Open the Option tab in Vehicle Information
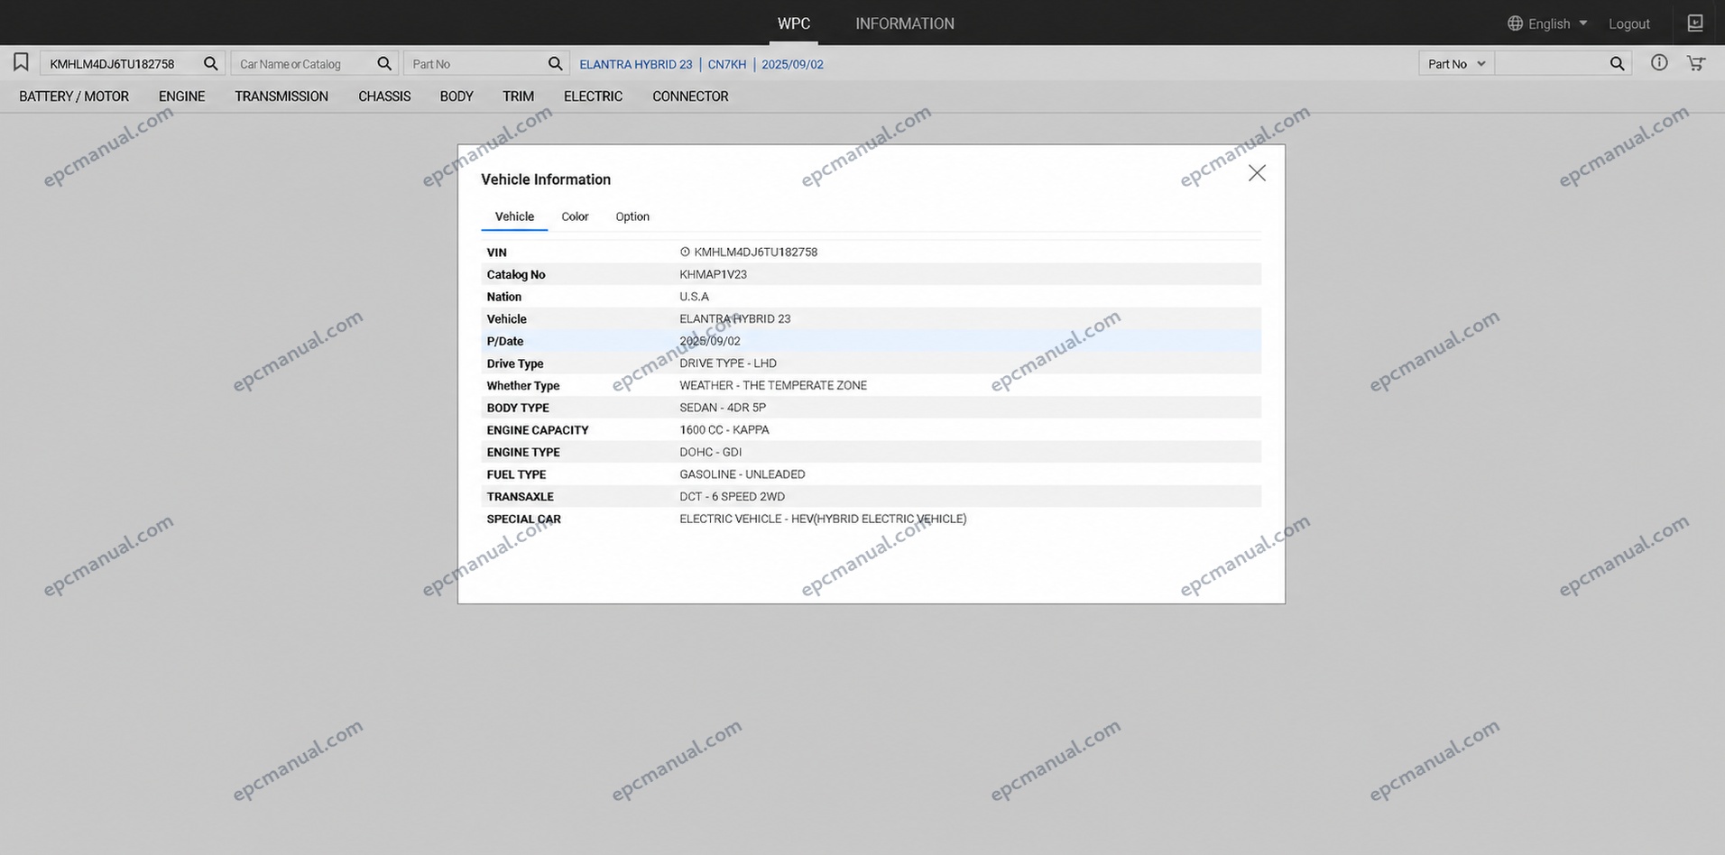Screen dimensions: 1725x855 click(632, 216)
